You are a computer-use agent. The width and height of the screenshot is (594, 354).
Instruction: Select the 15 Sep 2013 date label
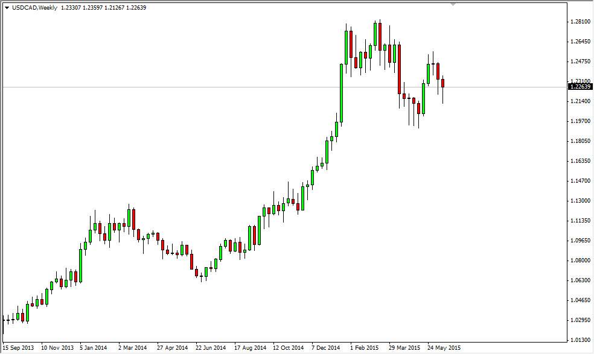[19, 348]
